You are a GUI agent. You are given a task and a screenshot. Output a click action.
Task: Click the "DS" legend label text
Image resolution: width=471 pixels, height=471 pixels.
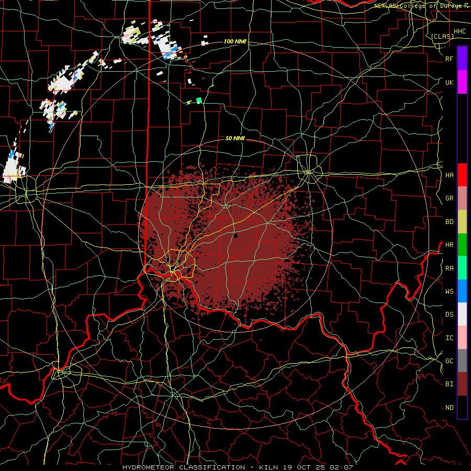[449, 315]
